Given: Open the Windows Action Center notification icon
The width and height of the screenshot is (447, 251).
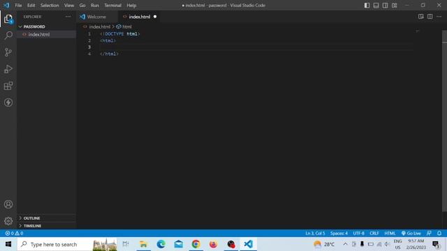Looking at the screenshot, I should click(436, 244).
